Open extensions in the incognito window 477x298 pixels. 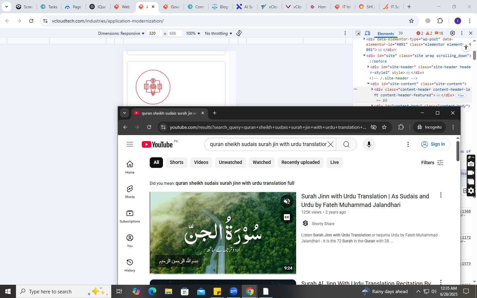(401, 127)
